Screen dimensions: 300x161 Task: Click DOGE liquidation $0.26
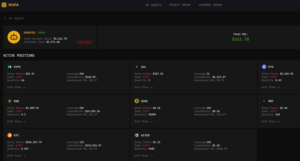click(216, 111)
